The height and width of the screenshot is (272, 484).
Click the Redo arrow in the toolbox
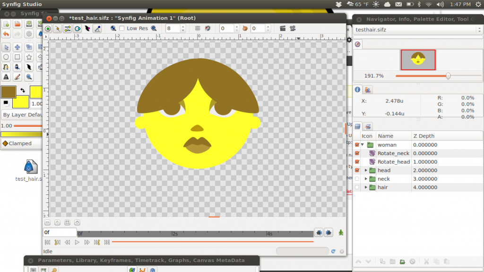(17, 34)
